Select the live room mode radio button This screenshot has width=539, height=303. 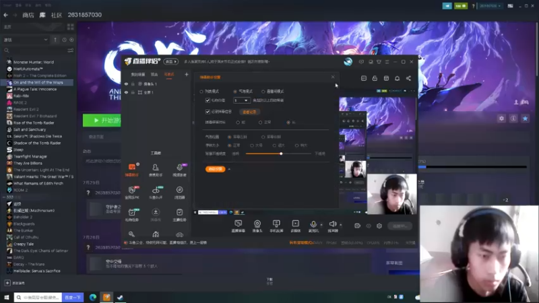click(x=263, y=92)
